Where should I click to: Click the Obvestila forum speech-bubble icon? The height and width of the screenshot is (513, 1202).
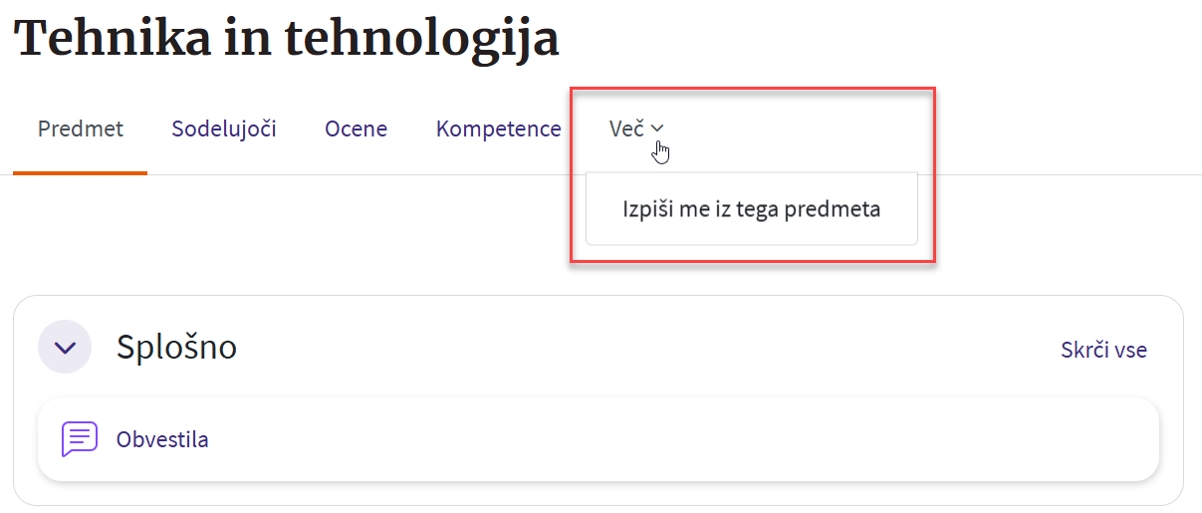80,439
